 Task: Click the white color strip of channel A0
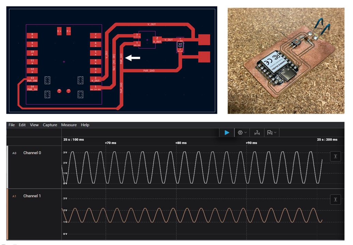click(x=7, y=167)
